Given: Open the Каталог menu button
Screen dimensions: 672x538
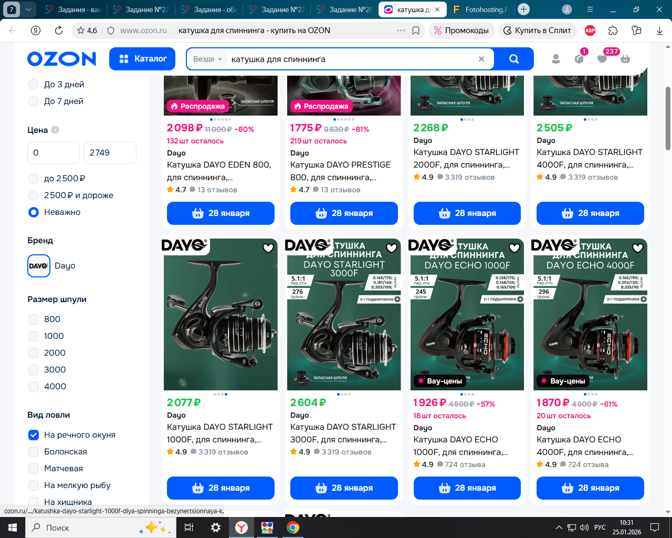Looking at the screenshot, I should 143,59.
